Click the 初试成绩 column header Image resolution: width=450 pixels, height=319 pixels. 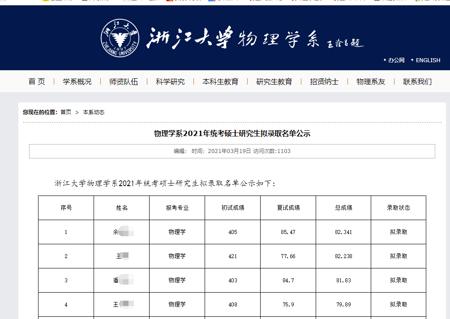(x=232, y=208)
